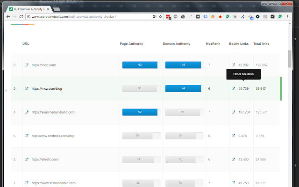This screenshot has height=187, width=299.
Task: Bookmark this page with the star icon
Action: [x=160, y=17]
